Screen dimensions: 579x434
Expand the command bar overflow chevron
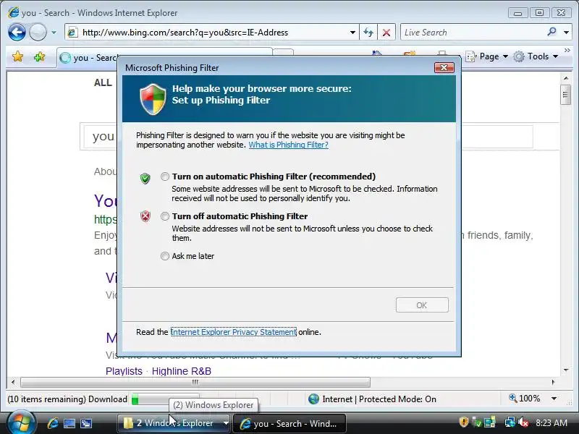[567, 50]
